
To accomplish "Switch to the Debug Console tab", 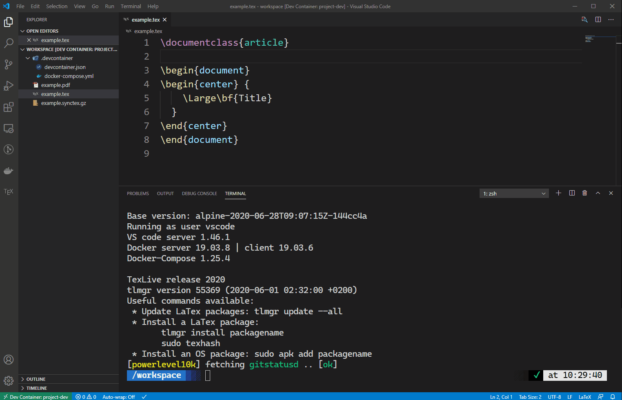I will (x=200, y=193).
